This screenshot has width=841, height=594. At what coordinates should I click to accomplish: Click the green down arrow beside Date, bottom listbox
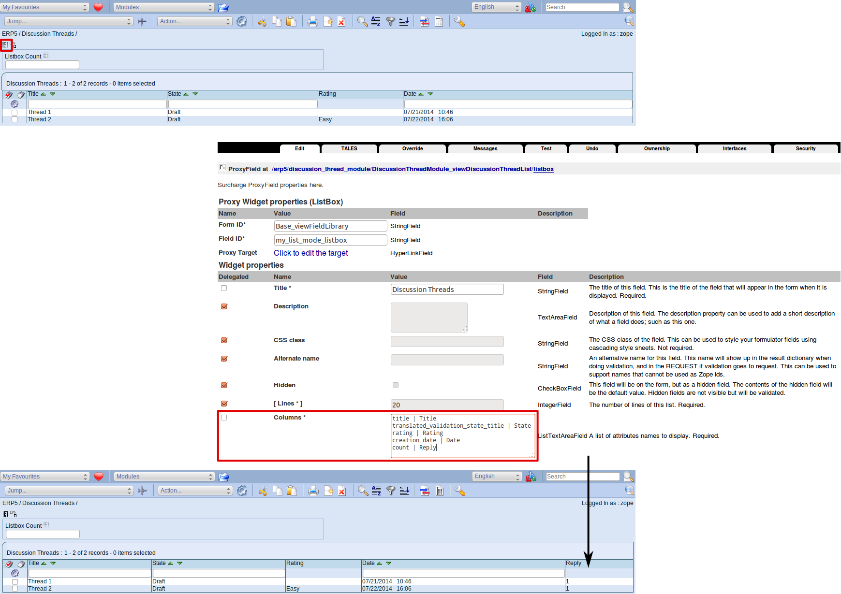(388, 563)
